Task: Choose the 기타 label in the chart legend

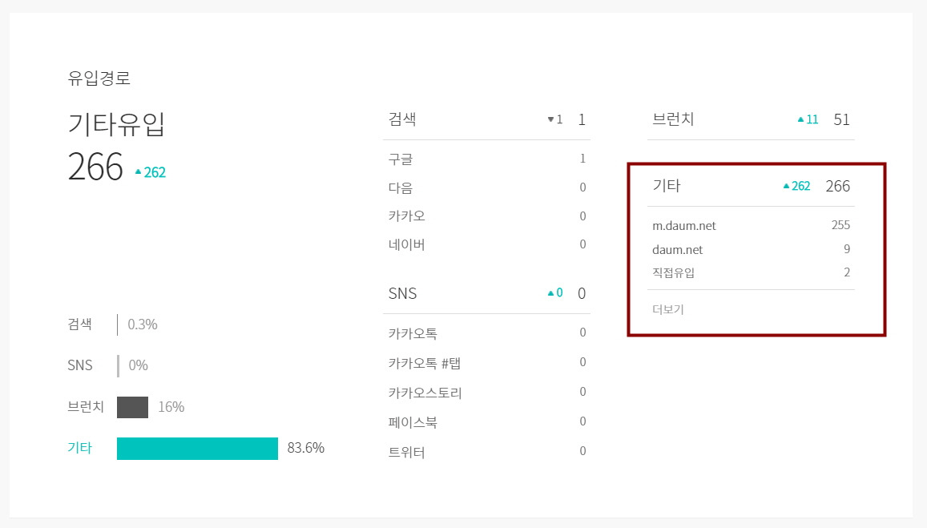Action: (x=80, y=448)
